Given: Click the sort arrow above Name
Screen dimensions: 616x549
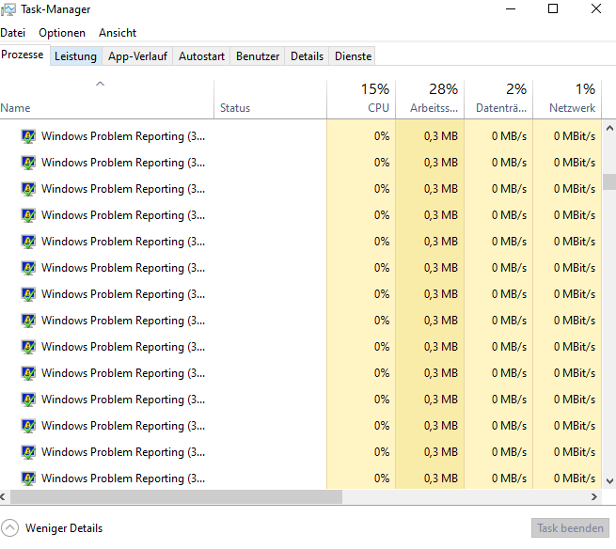Looking at the screenshot, I should tap(101, 84).
